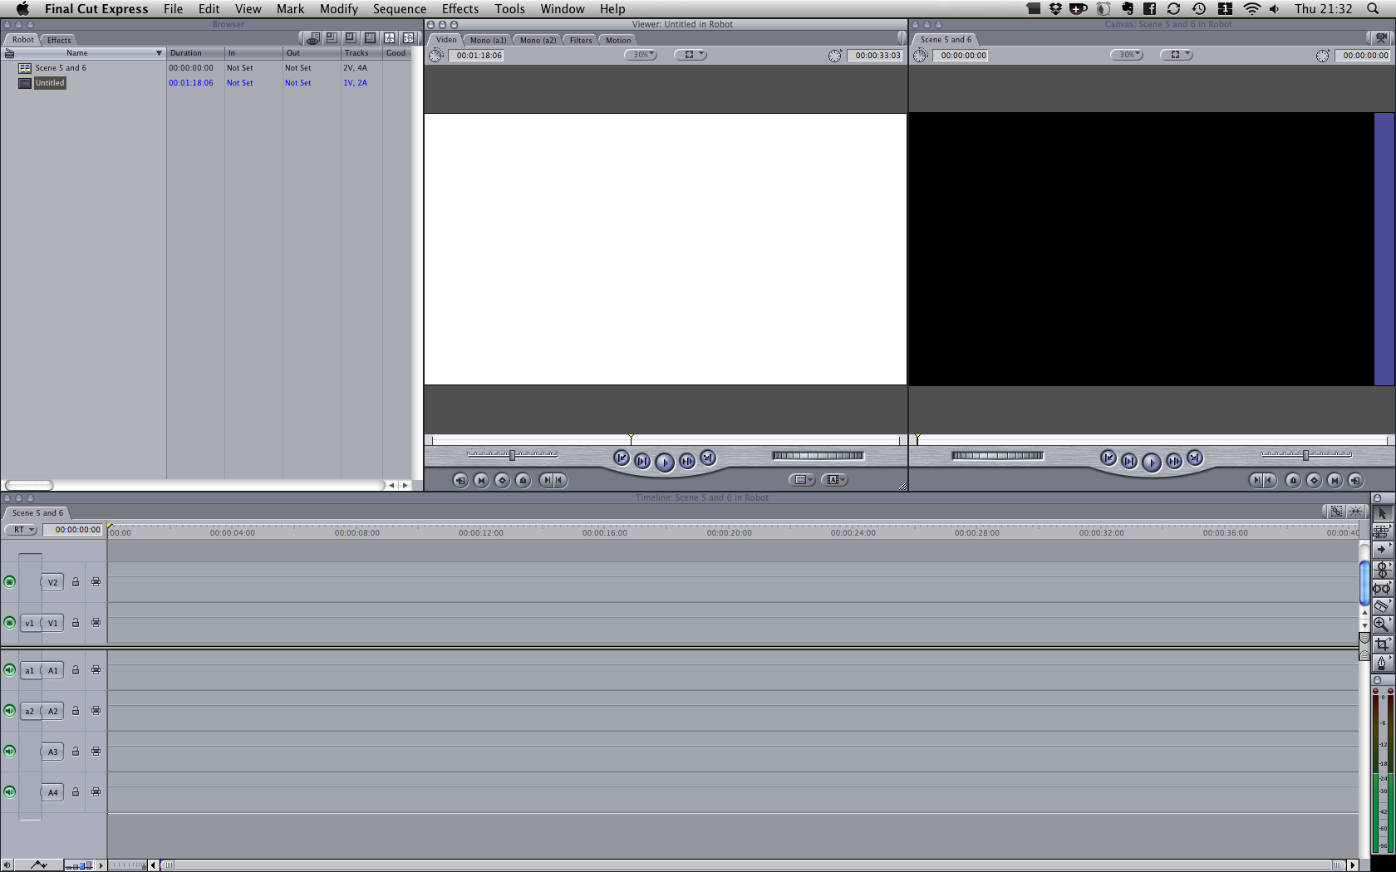Viewport: 1396px width, 872px height.
Task: Add keyframe with Viewer keyframe button
Action: pyautogui.click(x=502, y=480)
